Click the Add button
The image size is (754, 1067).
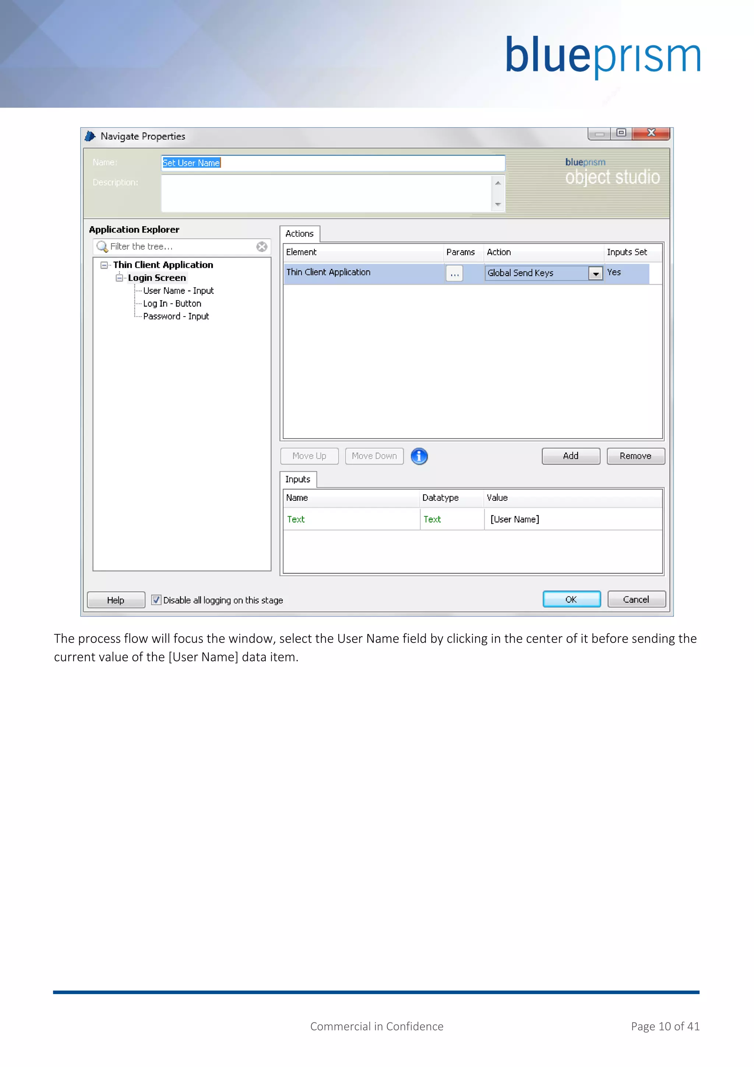coord(571,456)
